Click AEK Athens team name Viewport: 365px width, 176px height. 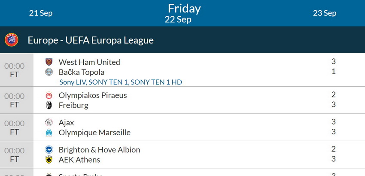point(79,160)
